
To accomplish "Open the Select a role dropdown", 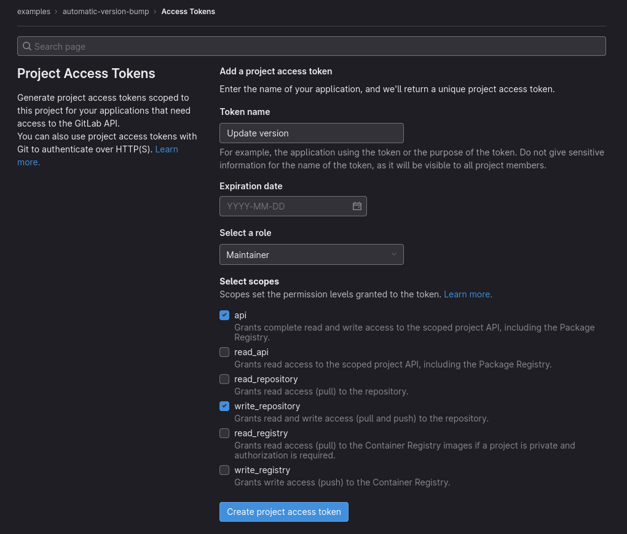I will [312, 254].
